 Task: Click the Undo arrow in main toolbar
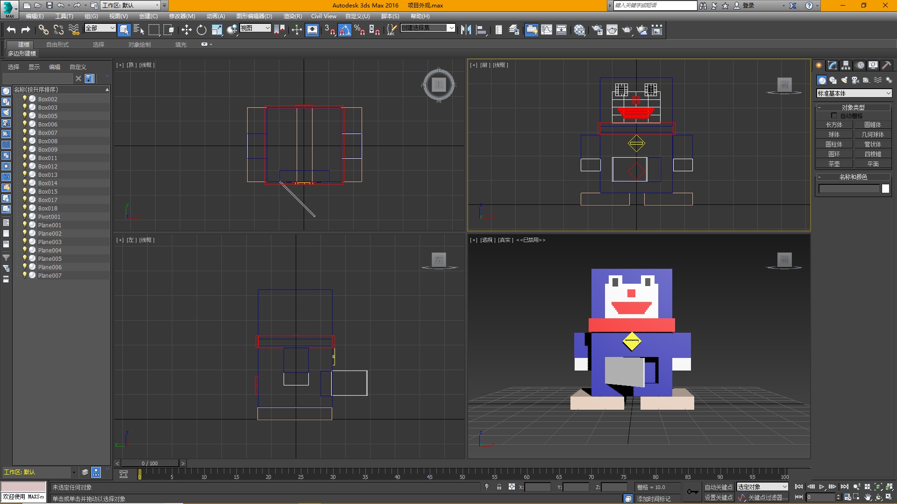click(11, 30)
